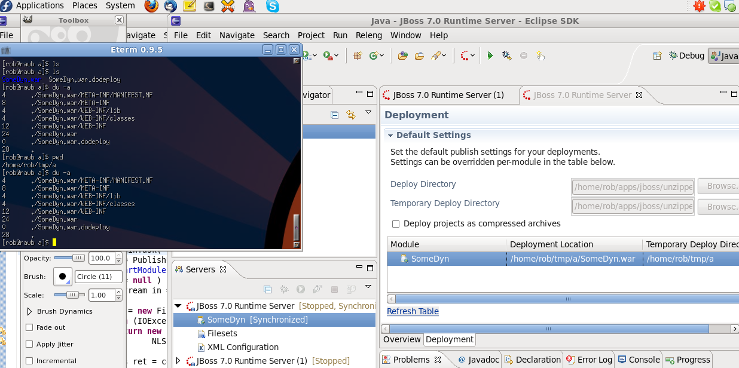
Task: Click the Debug server bug-arrow toolbar icon
Action: pyautogui.click(x=507, y=56)
